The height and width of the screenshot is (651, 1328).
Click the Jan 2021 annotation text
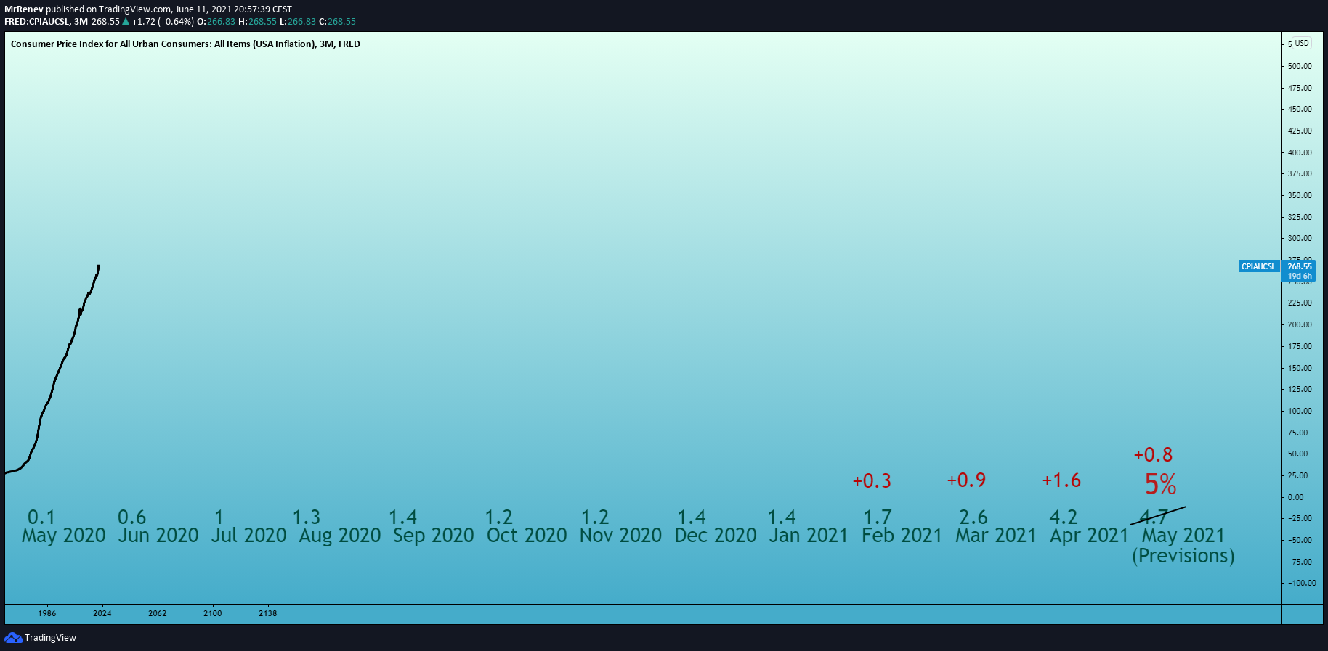tap(809, 536)
